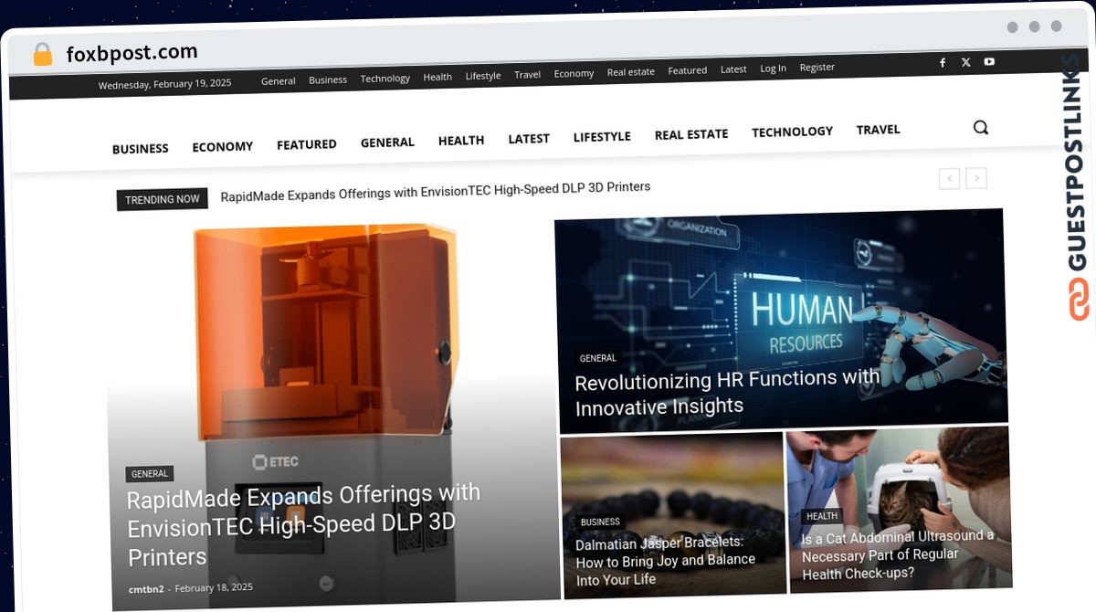
Task: Click the foxbpost.com address text
Action: [x=132, y=53]
